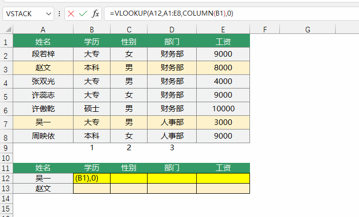The height and width of the screenshot is (217, 359).
Task: Click the number 3 in row 9
Action: (x=172, y=148)
